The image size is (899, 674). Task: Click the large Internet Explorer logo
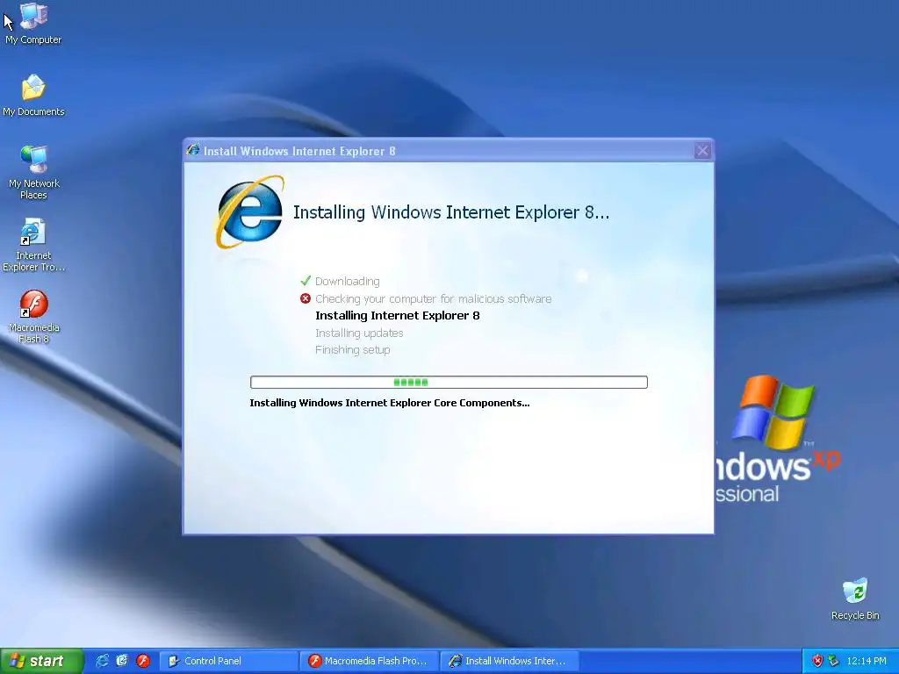(x=250, y=212)
